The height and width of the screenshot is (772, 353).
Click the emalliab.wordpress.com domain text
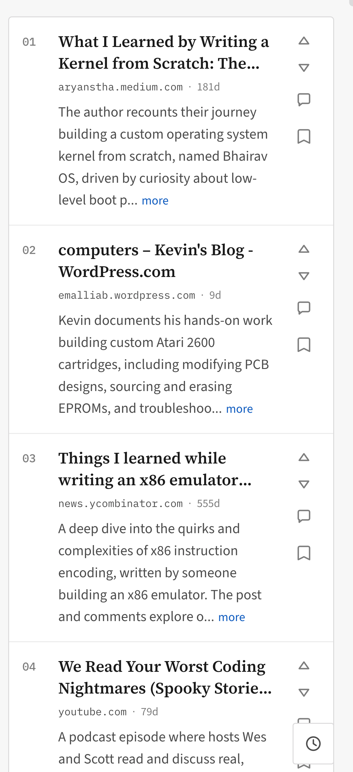(126, 295)
